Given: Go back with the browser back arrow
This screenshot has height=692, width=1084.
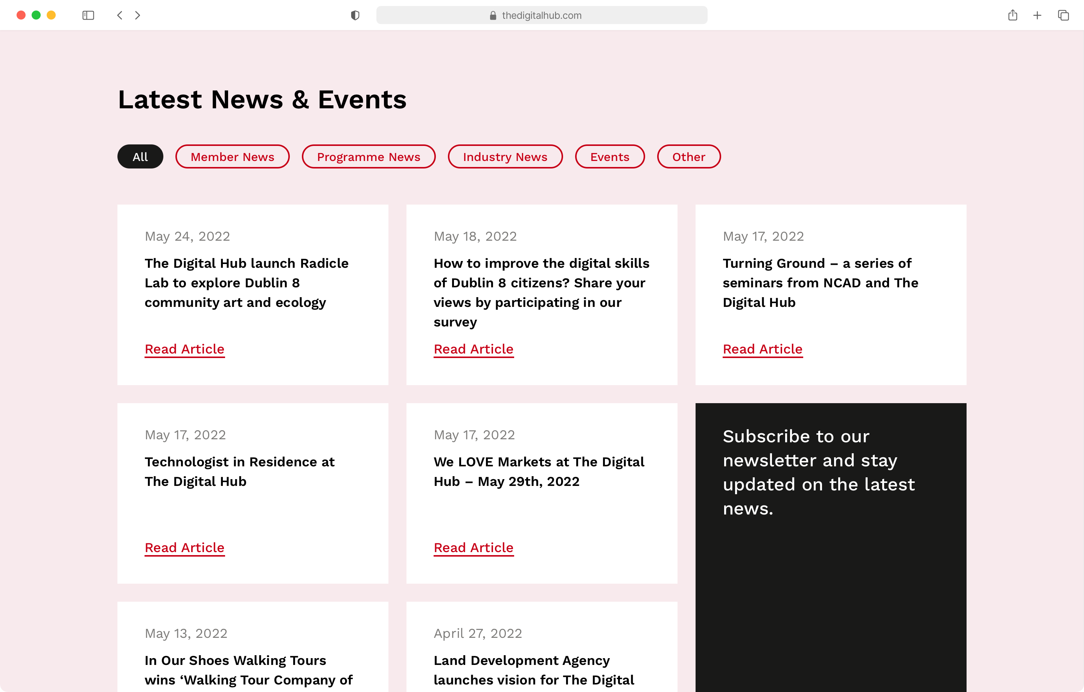Looking at the screenshot, I should pyautogui.click(x=120, y=15).
